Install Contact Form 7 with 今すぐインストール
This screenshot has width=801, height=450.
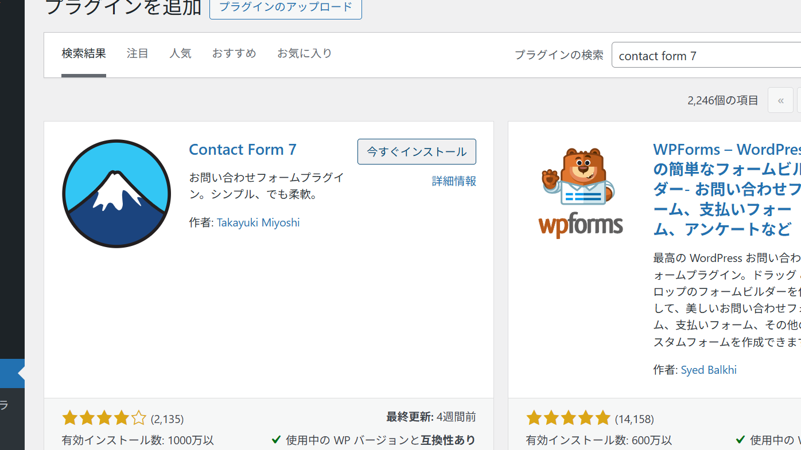coord(417,152)
